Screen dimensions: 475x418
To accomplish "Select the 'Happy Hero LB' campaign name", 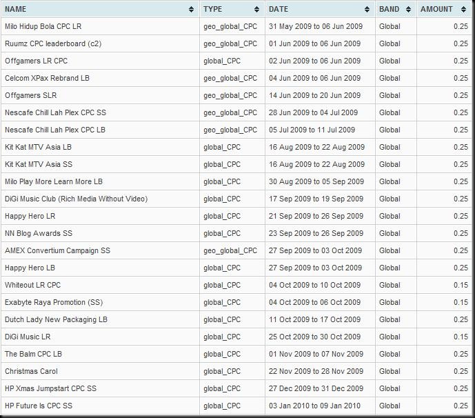I will click(30, 268).
